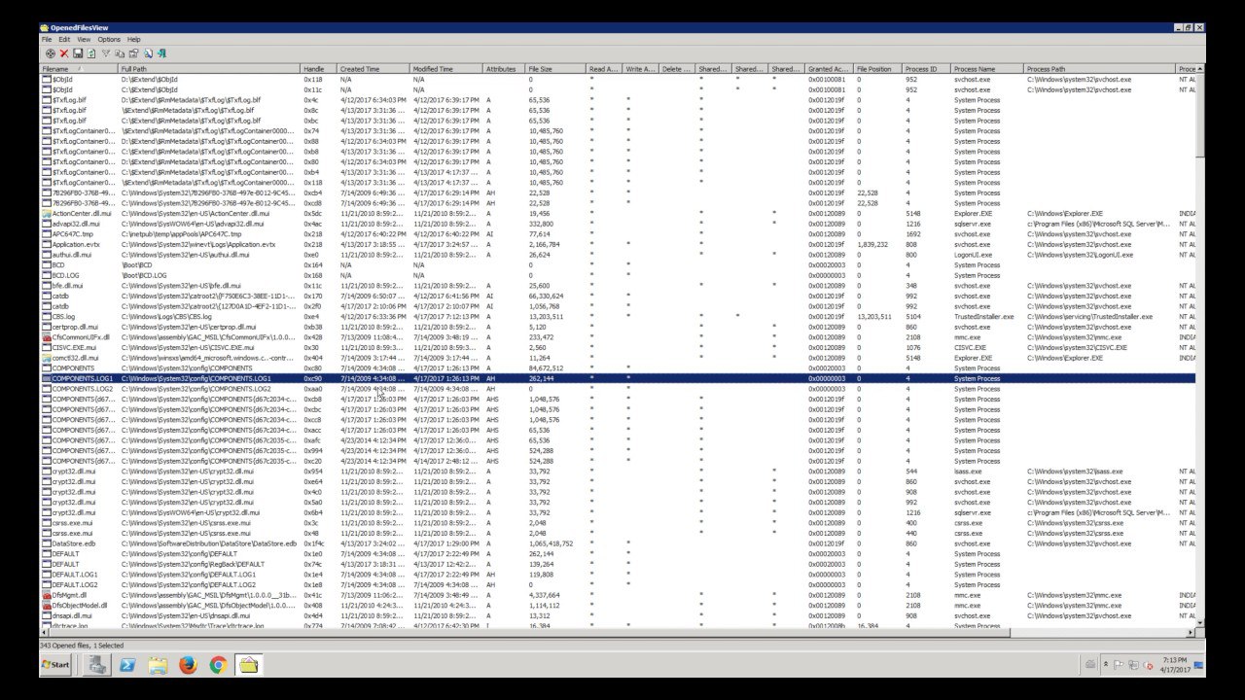Click the file icon of CfsCommonUIFx.dll row
The image size is (1245, 700).
point(46,337)
